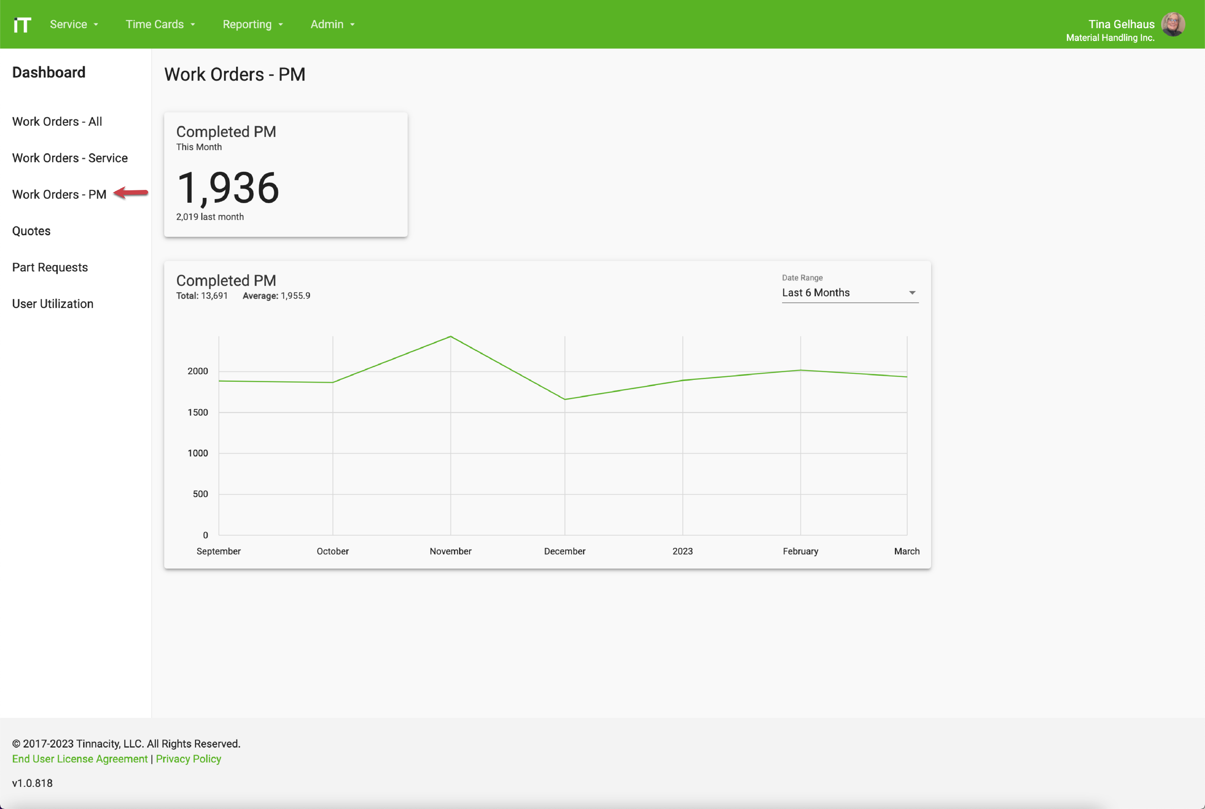View the Privacy Policy
1205x809 pixels.
188,758
